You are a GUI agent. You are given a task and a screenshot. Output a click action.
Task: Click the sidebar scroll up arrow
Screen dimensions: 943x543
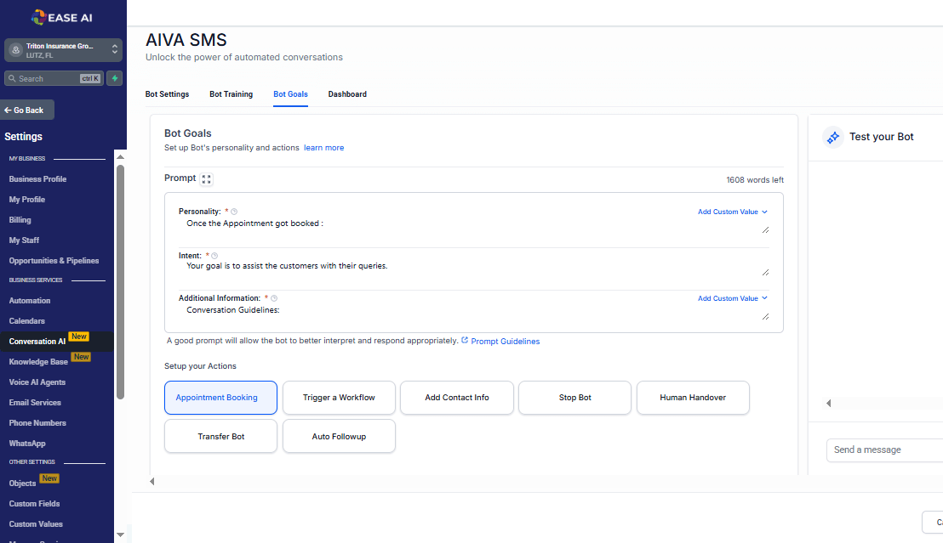point(120,156)
